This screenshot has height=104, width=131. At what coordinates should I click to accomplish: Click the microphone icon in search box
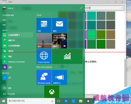coord(52,101)
